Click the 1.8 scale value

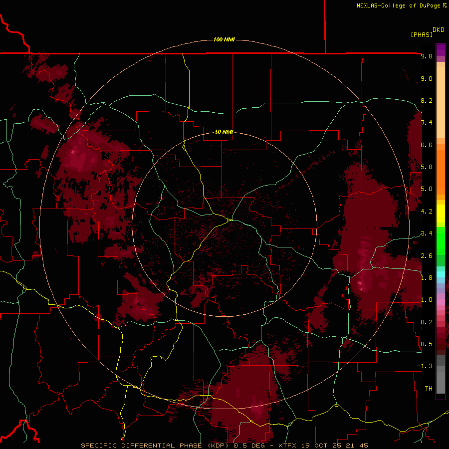[x=427, y=278]
